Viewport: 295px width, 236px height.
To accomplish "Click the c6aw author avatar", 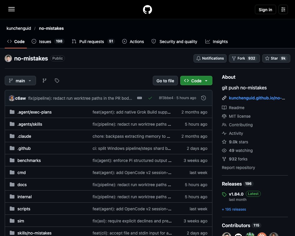I will click(x=12, y=98).
